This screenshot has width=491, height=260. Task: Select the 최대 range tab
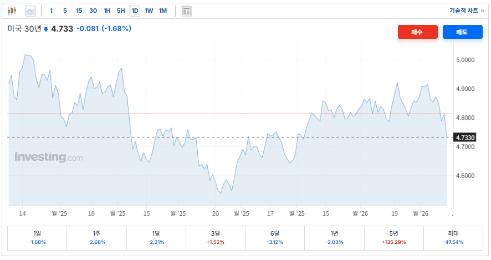(453, 238)
